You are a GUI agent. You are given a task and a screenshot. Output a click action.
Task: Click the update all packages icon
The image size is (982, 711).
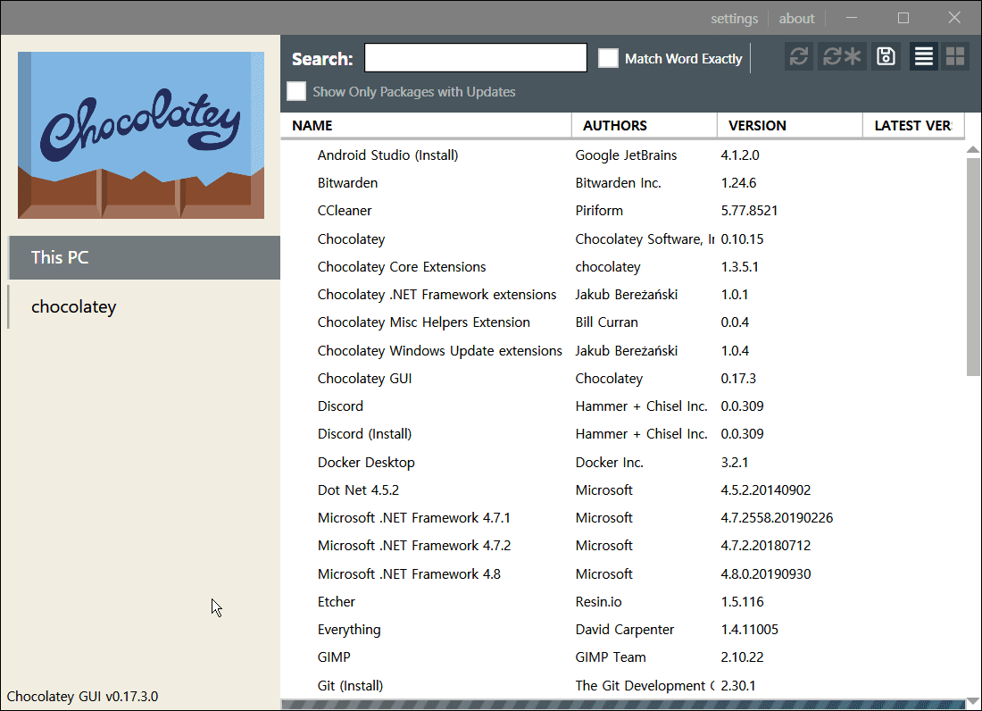[x=842, y=57]
